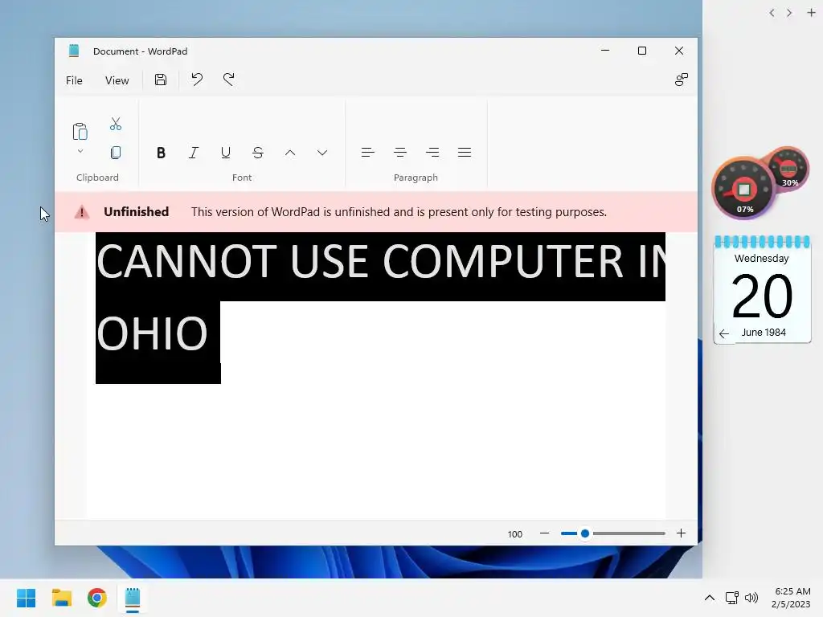Screen dimensions: 823x617
Task: Go to previous widgets page
Action: (x=772, y=13)
